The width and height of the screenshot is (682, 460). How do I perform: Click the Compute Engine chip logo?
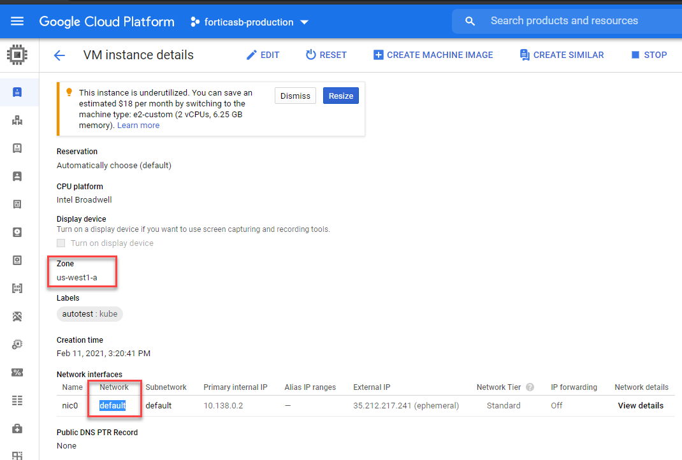click(x=17, y=55)
